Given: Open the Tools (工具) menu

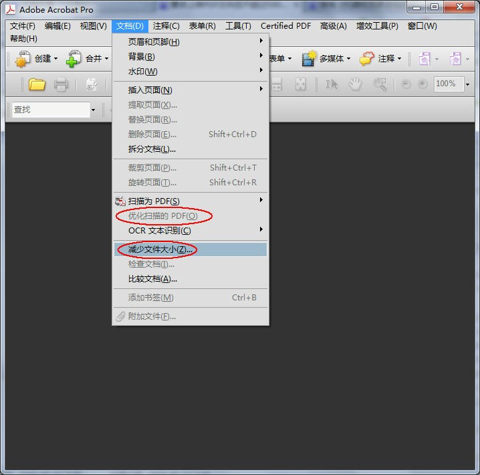Looking at the screenshot, I should pyautogui.click(x=238, y=26).
